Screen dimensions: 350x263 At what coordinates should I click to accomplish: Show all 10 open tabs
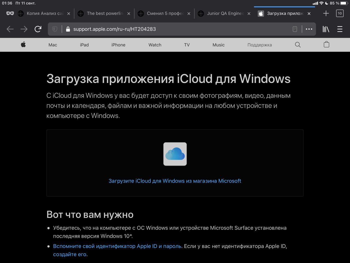tap(340, 13)
